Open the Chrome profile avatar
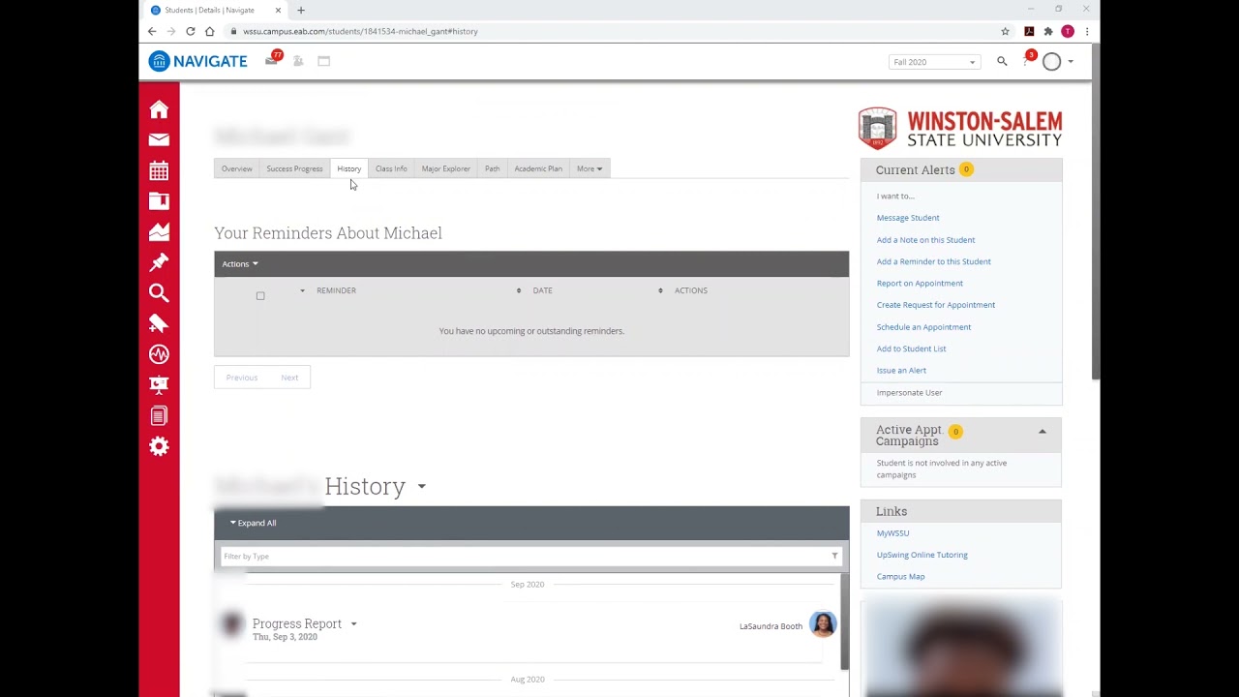The height and width of the screenshot is (697, 1239). 1068,31
